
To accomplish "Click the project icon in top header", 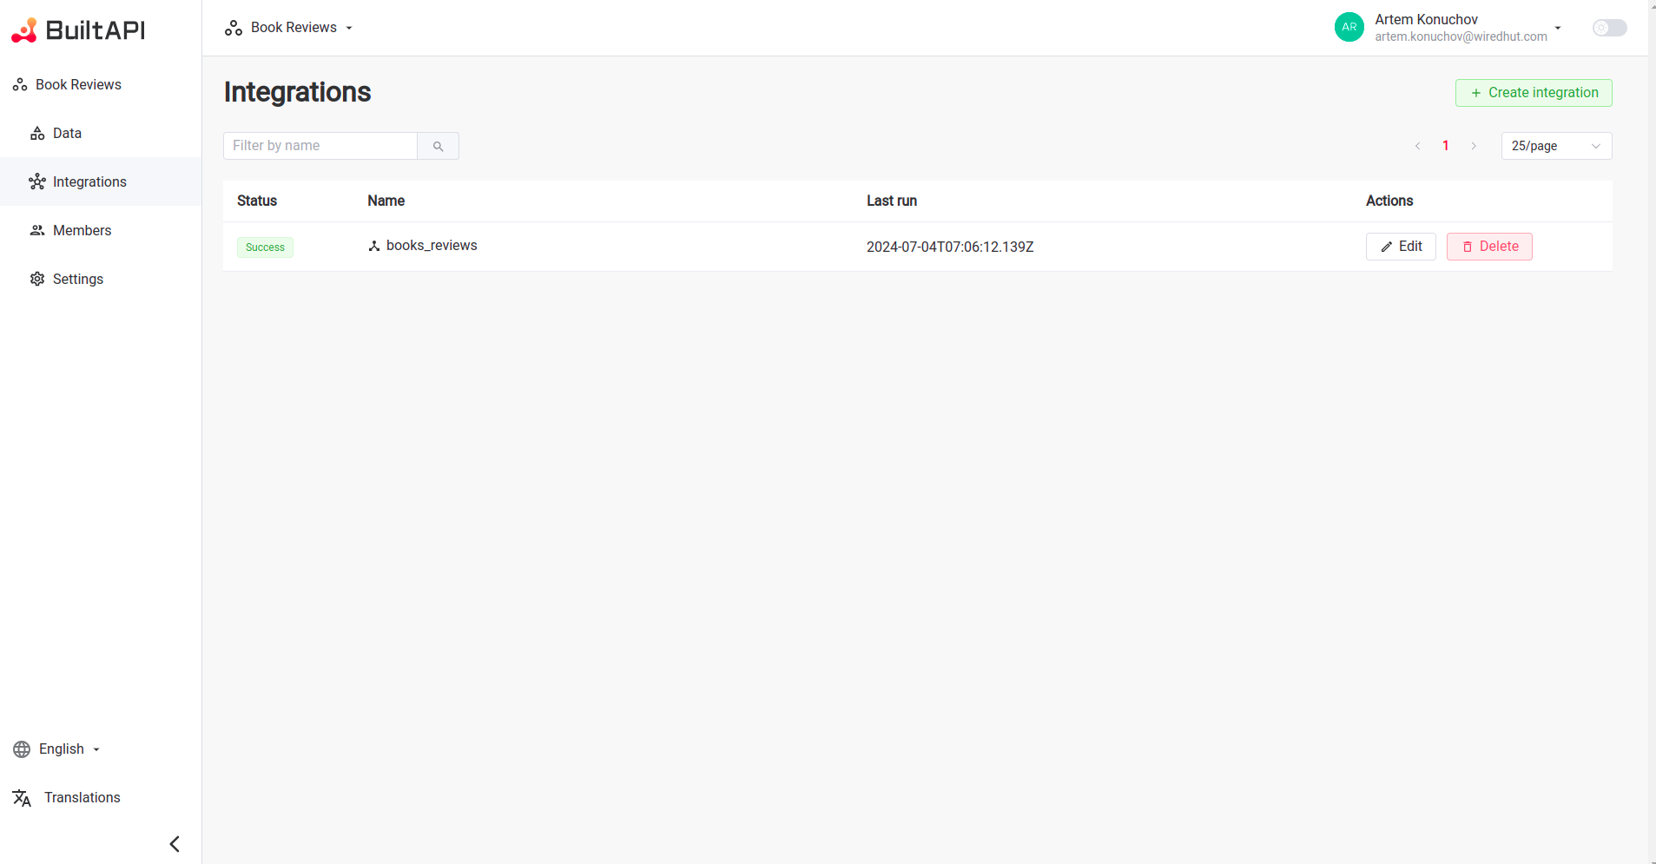I will click(x=234, y=28).
